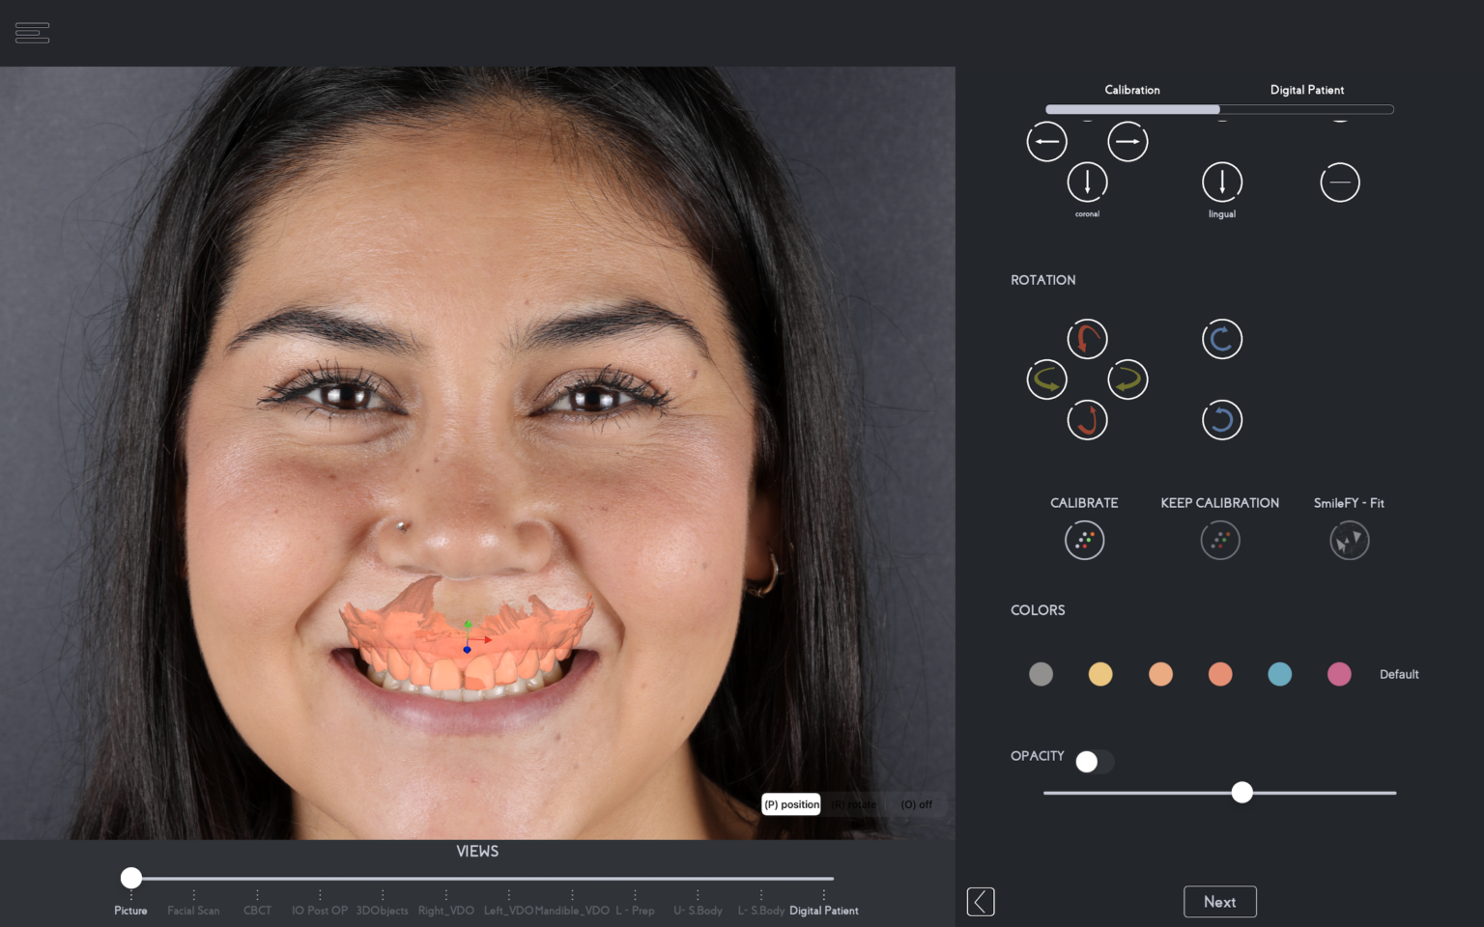
Task: Restore Default model color
Action: 1399,674
